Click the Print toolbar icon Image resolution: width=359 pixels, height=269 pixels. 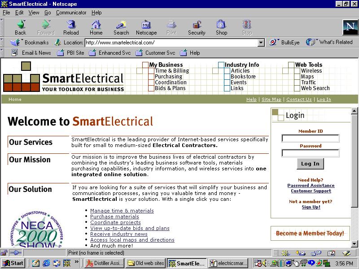(x=171, y=24)
